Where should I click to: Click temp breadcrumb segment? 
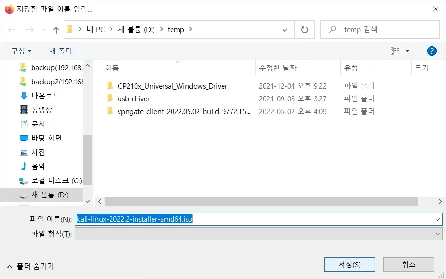click(176, 30)
